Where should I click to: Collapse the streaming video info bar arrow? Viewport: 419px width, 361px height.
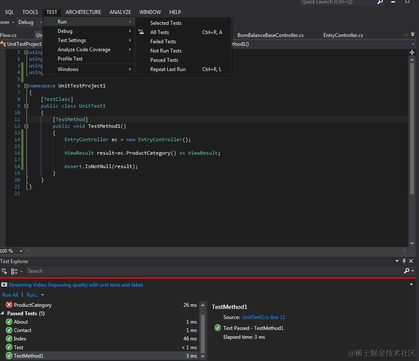(411, 285)
